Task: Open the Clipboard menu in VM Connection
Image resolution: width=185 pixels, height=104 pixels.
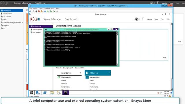Action: point(47,9)
